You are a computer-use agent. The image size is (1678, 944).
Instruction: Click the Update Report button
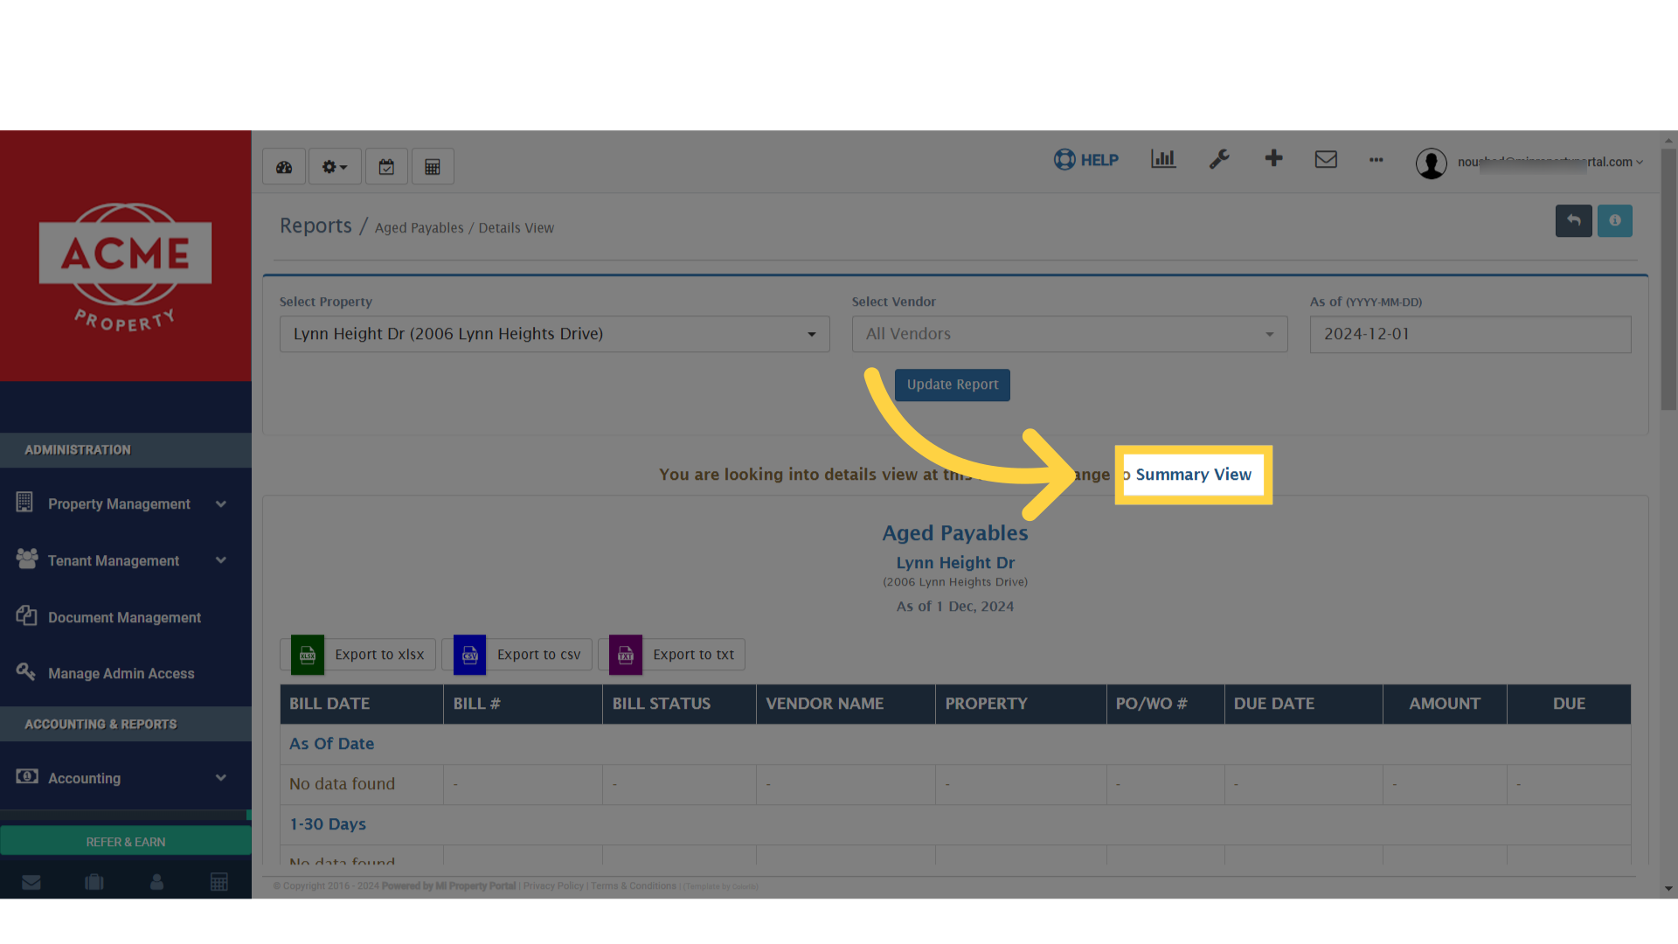click(953, 385)
